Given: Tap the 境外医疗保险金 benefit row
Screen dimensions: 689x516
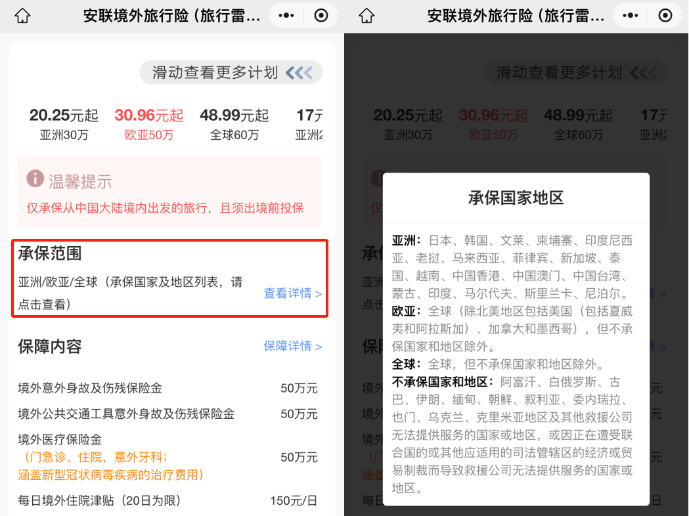Looking at the screenshot, I should pos(171,456).
